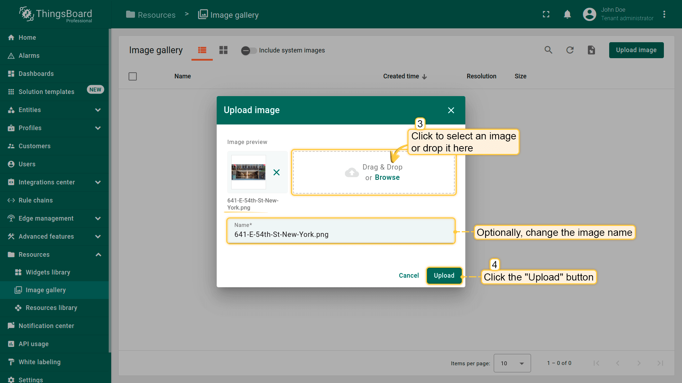
Task: Check the select-all checkbox in table header
Action: coord(132,76)
